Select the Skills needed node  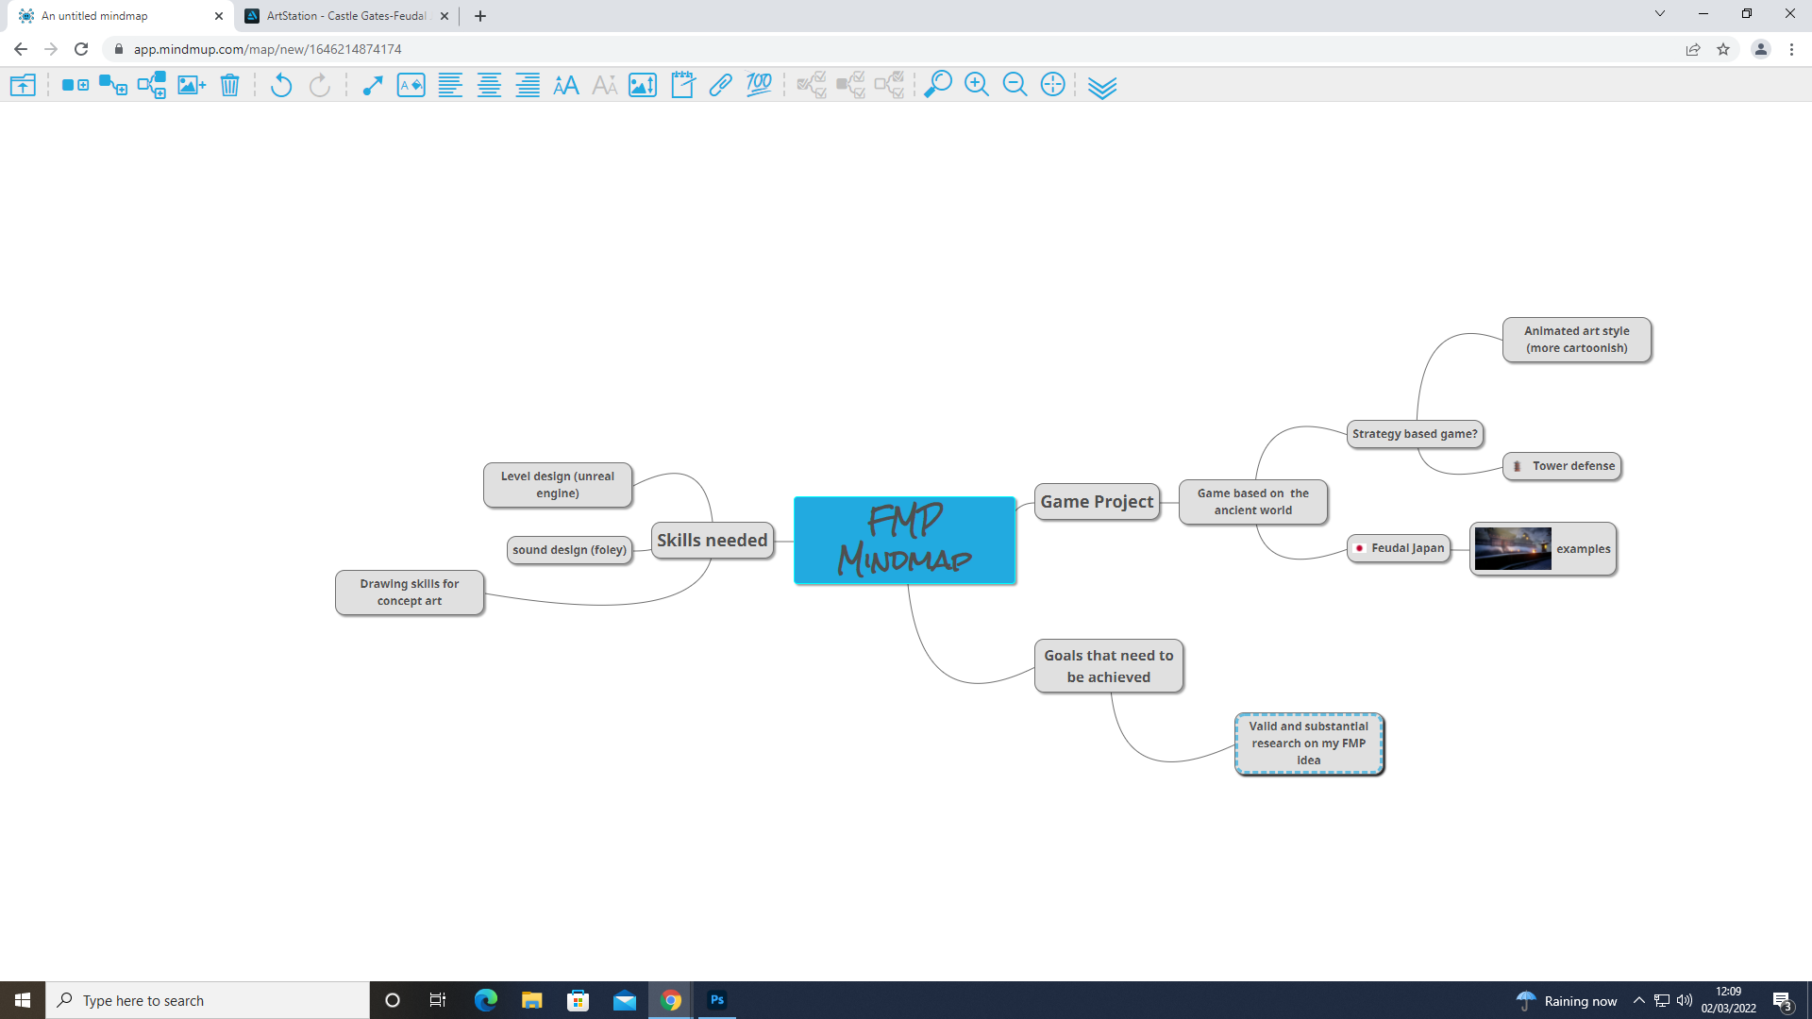click(x=713, y=541)
